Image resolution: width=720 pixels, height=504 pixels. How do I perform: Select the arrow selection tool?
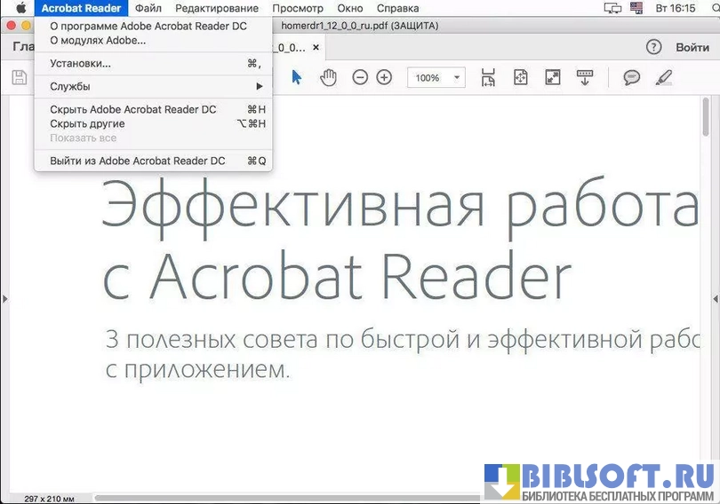point(297,78)
